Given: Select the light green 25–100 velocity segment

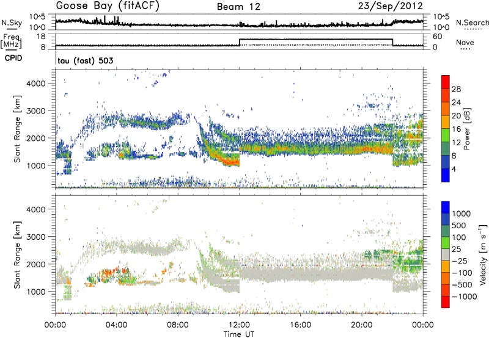Looking at the screenshot, I should point(446,243).
